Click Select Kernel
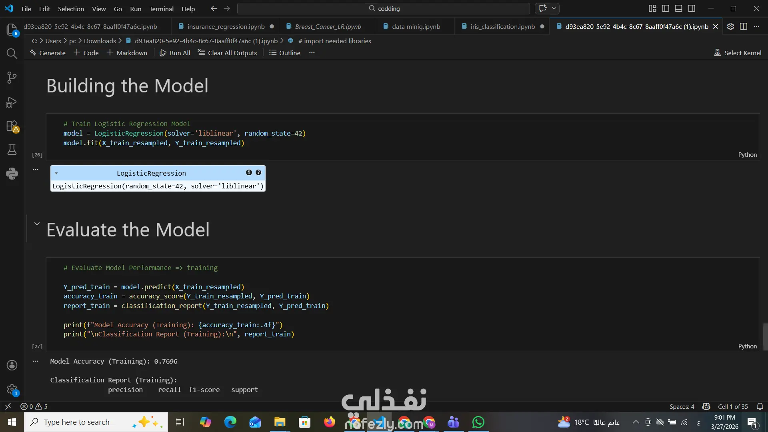768x432 pixels. click(x=738, y=53)
